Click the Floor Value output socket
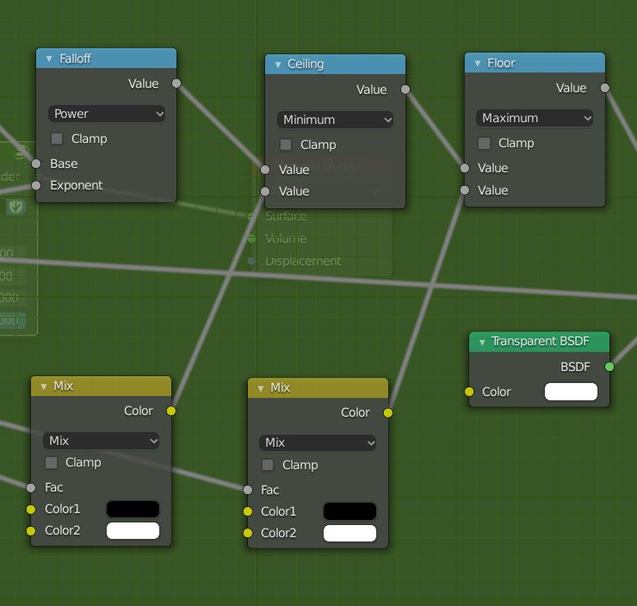 (x=605, y=88)
